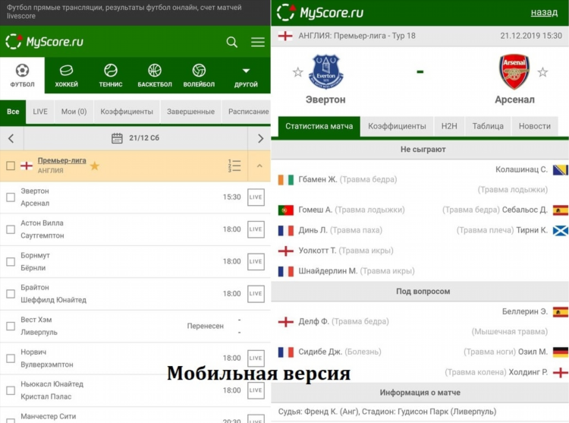Screen dimensions: 569x423
Task: Check the Премьер-лига league checkbox
Action: point(11,166)
